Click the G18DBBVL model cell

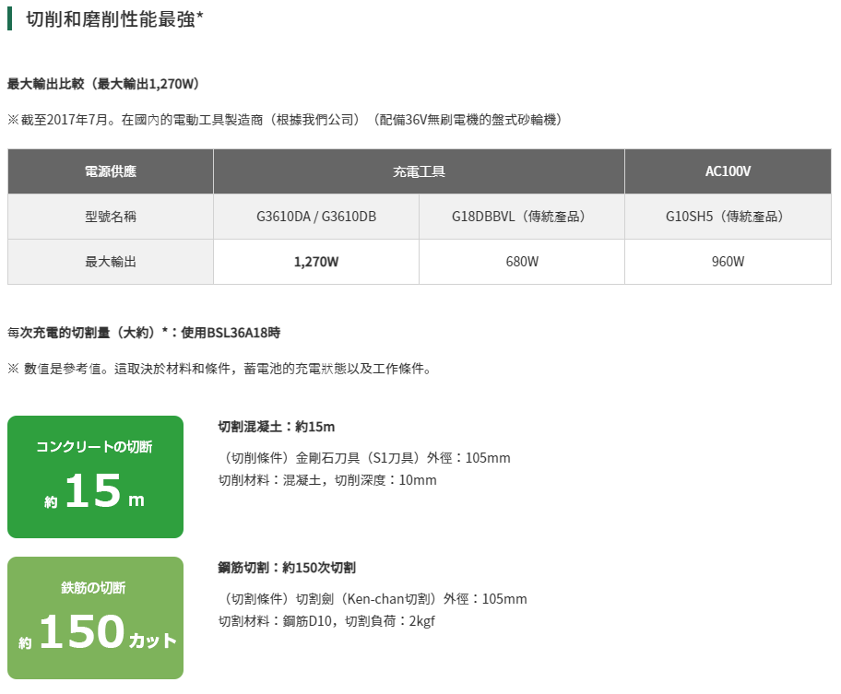click(x=522, y=217)
